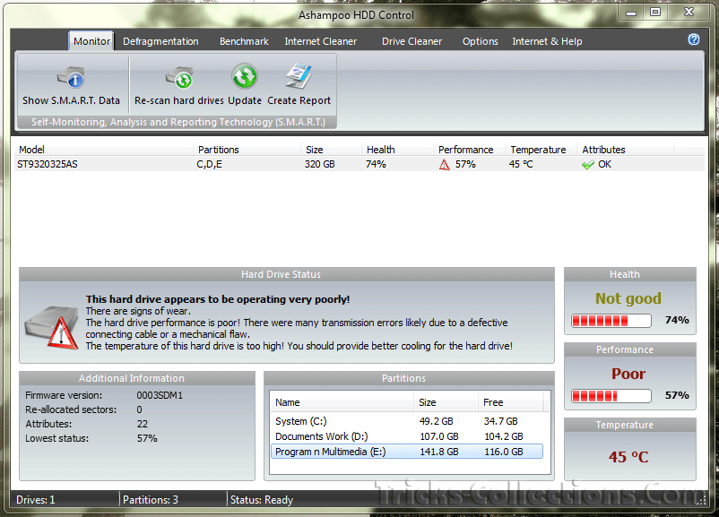Click the Health 74% progress bar

point(613,320)
